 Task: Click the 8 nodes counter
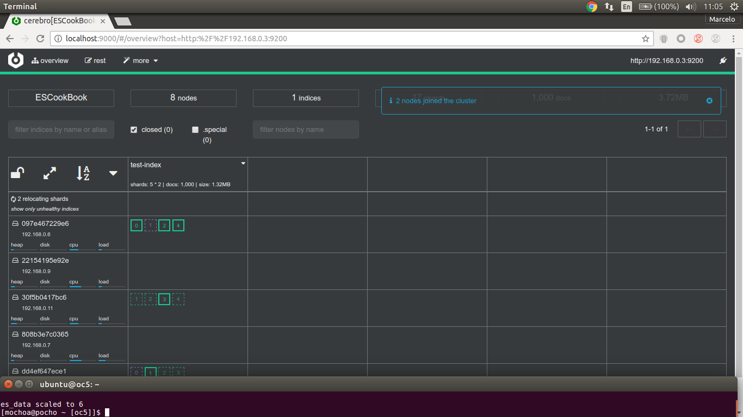[183, 98]
